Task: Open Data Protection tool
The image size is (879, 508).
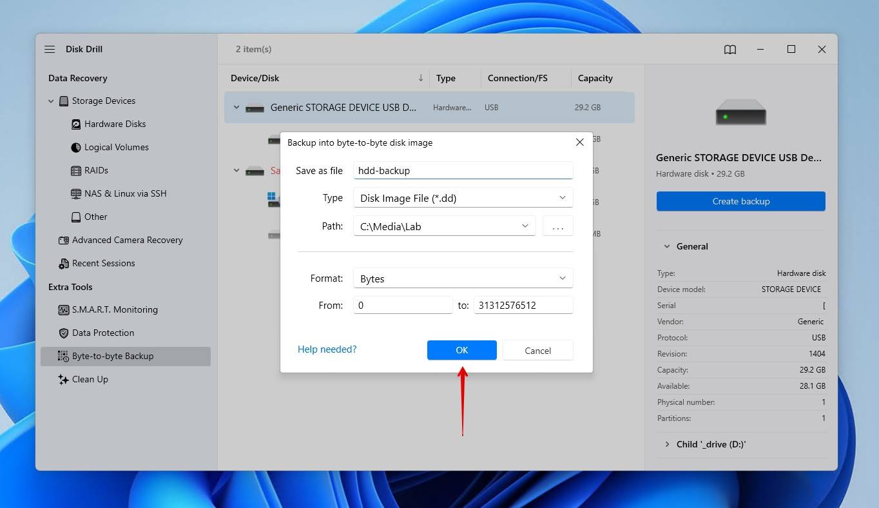Action: [x=102, y=333]
